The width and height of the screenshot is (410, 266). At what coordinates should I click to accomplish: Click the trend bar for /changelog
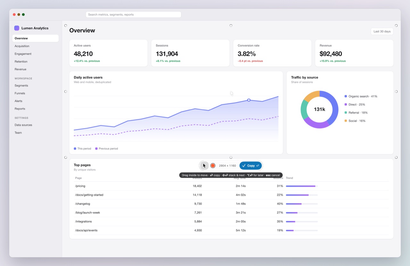pyautogui.click(x=302, y=204)
